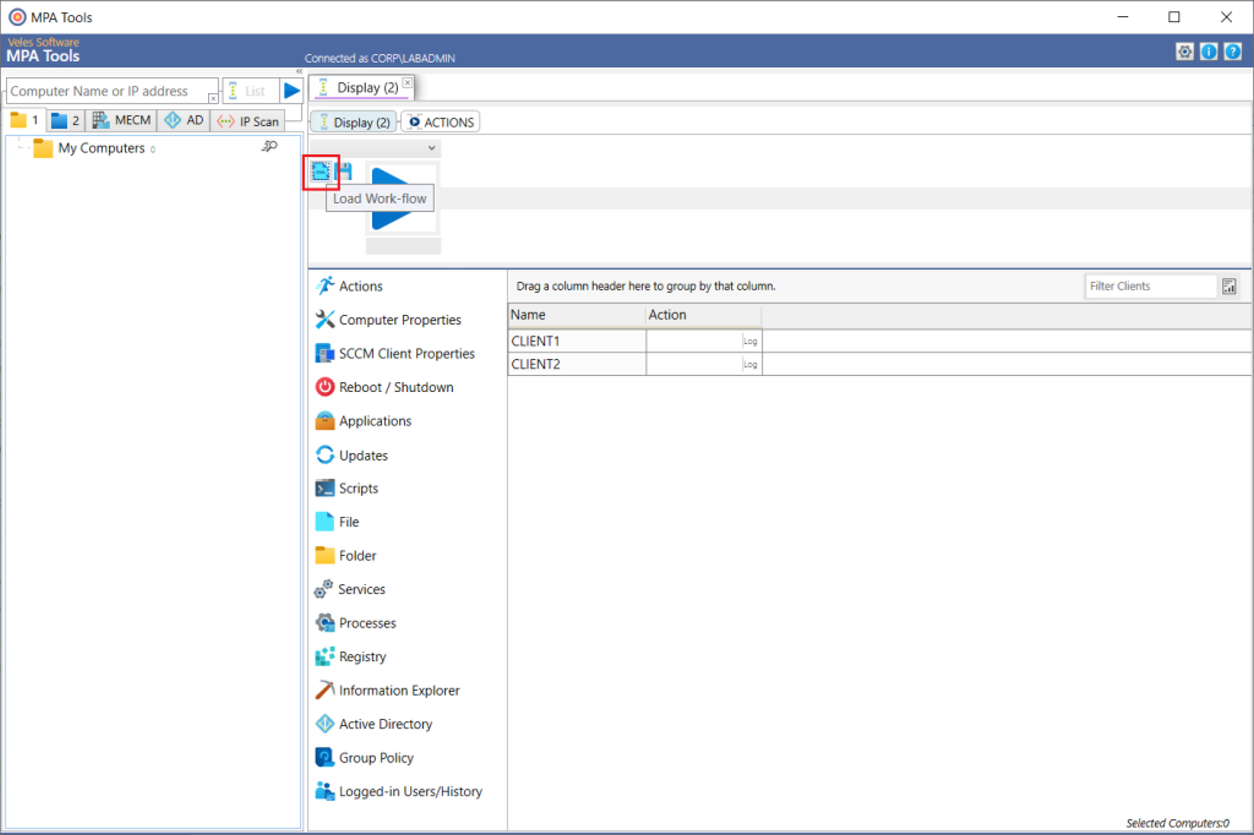Run the work-flow with the large play button
The height and width of the screenshot is (835, 1254).
[402, 199]
